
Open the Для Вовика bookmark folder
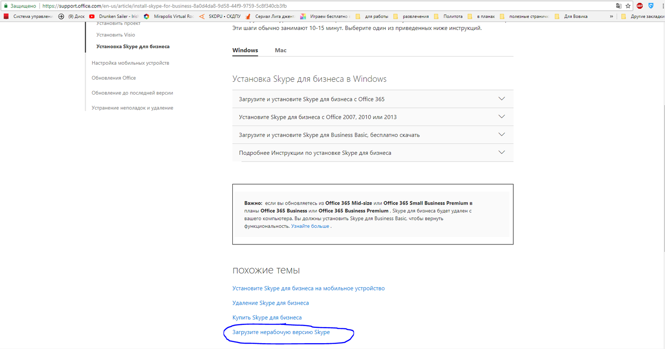point(571,17)
